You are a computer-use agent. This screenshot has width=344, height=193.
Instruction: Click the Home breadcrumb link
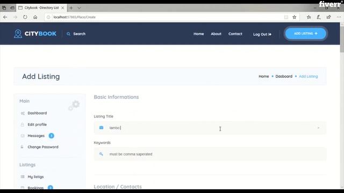264,76
